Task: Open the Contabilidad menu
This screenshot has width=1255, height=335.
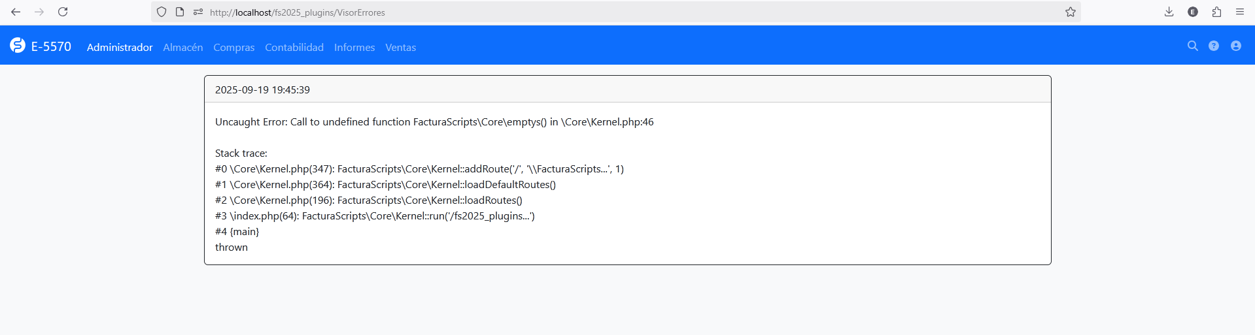Action: (294, 47)
